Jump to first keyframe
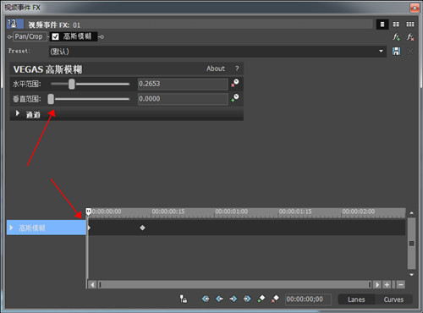Viewport: 423px width, 313px height. pyautogui.click(x=206, y=299)
